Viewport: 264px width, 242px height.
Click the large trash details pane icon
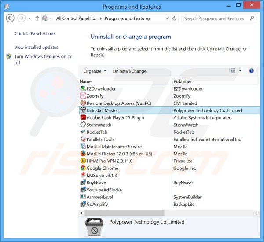(95, 227)
